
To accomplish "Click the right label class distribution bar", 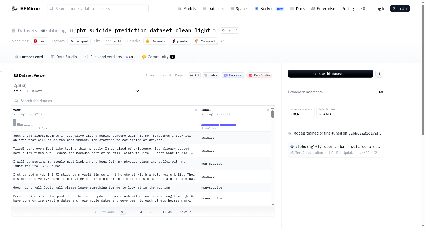I will [228, 125].
